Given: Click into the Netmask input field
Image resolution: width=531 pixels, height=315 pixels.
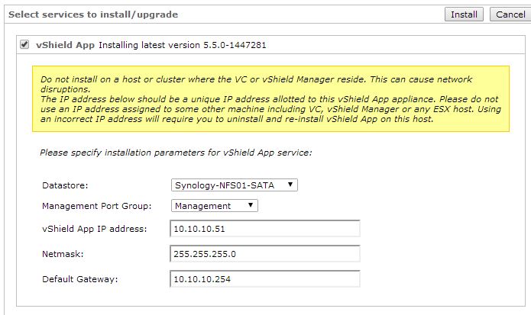Looking at the screenshot, I should [x=264, y=254].
